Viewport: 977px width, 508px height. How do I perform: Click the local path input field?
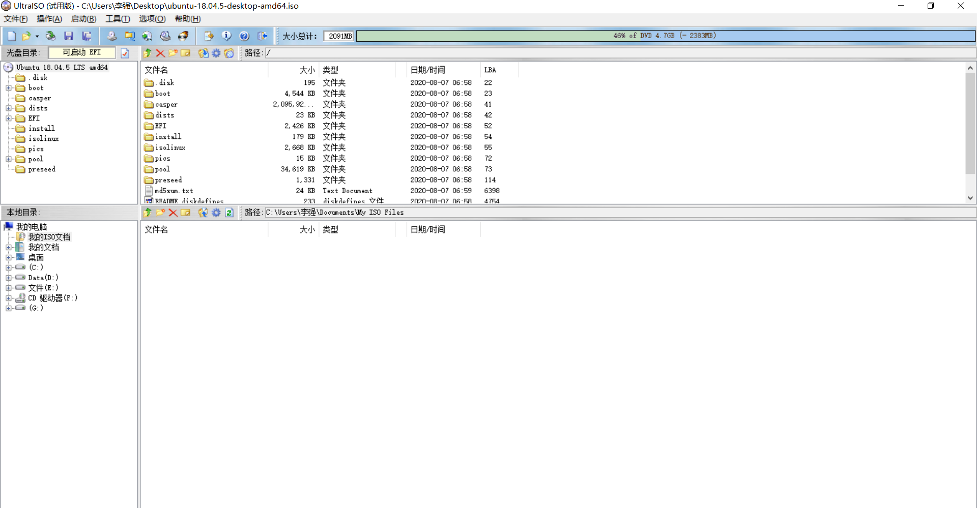[x=620, y=213]
